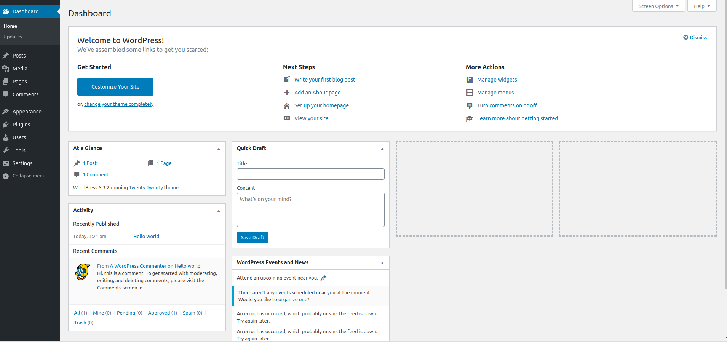Screen dimensions: 727x342
Task: Click the Comments bubble icon in sidebar
Action: point(6,94)
